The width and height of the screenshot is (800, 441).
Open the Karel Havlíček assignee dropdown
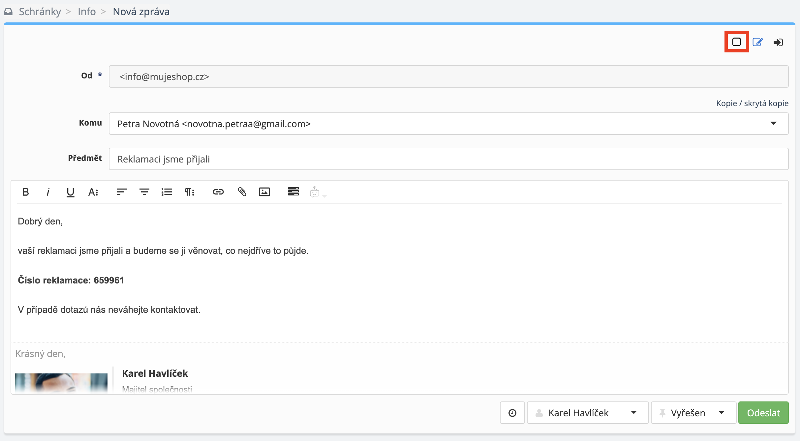[587, 413]
